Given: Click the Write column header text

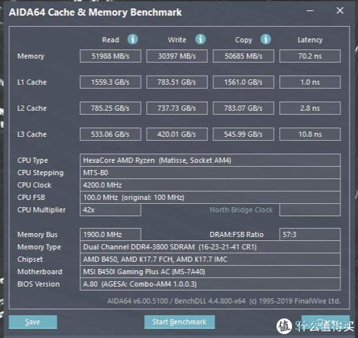Looking at the screenshot, I should (x=177, y=40).
